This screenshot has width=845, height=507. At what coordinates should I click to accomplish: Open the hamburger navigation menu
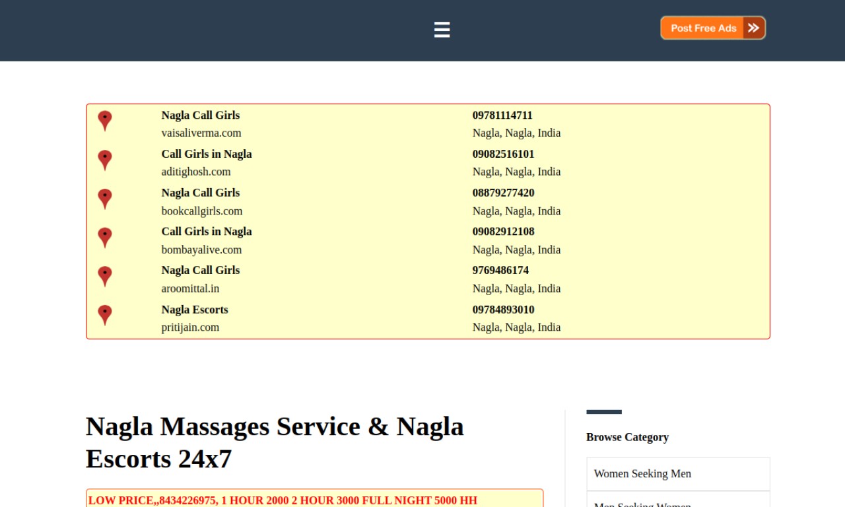coord(442,30)
